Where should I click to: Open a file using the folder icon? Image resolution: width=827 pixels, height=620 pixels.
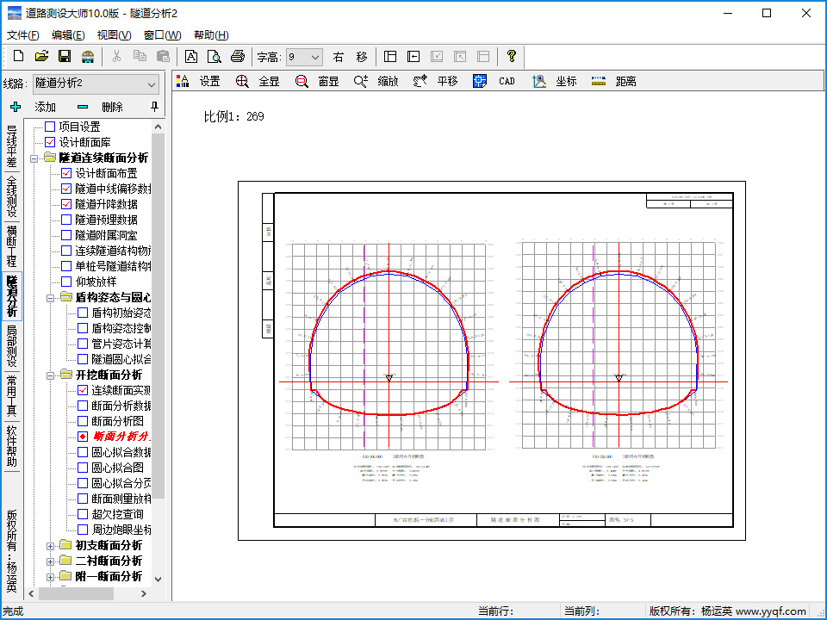41,57
